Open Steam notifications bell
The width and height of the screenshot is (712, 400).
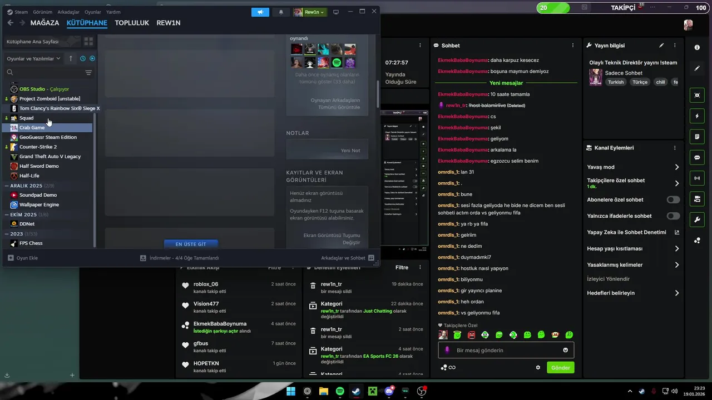point(281,12)
